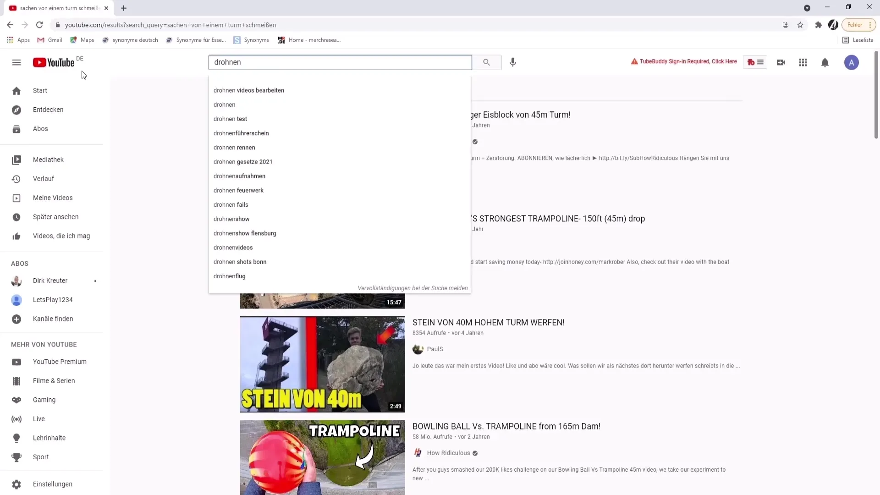Select suggestion drohnen gesetze 2021
This screenshot has width=880, height=495.
340,162
